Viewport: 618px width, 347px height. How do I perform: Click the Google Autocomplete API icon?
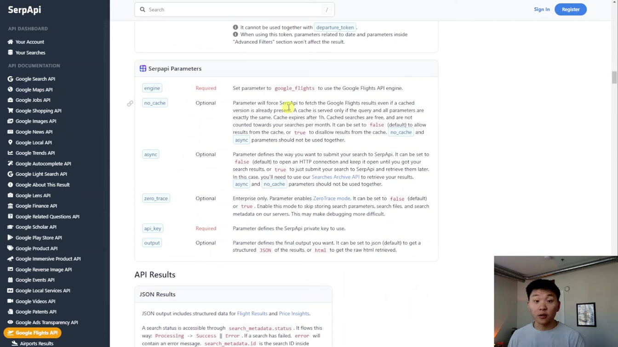(x=10, y=163)
